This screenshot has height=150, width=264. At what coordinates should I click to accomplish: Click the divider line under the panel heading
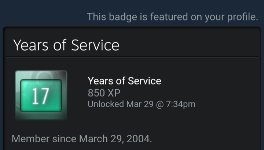132,57
